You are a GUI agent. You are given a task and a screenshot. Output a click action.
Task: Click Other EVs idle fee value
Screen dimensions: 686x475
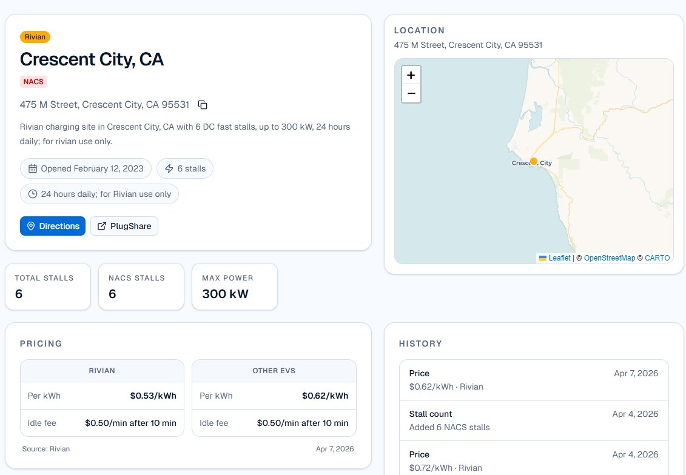[303, 423]
